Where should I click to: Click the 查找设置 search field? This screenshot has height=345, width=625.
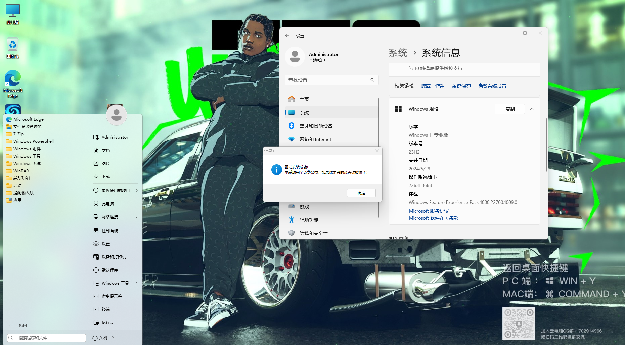tap(331, 80)
